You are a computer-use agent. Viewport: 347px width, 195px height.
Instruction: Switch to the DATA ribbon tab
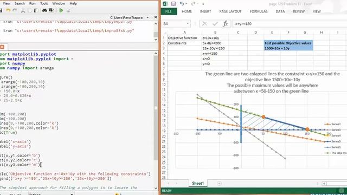point(280,11)
